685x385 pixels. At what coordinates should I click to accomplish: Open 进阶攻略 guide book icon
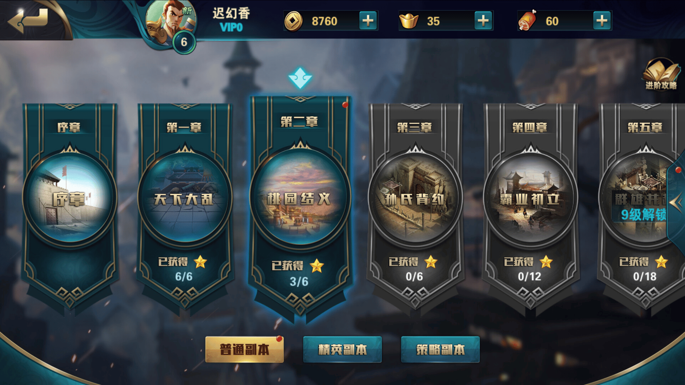(x=661, y=74)
